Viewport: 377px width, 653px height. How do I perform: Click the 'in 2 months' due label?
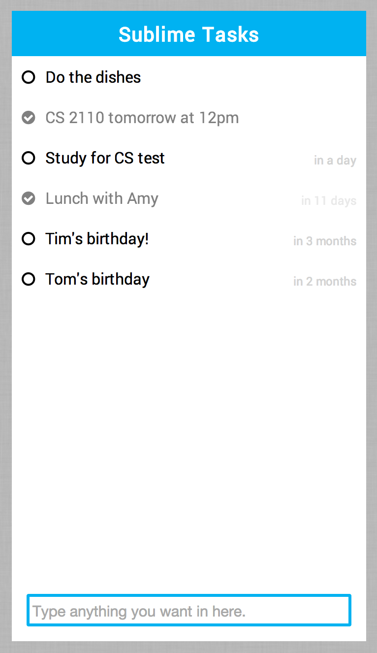pos(325,282)
